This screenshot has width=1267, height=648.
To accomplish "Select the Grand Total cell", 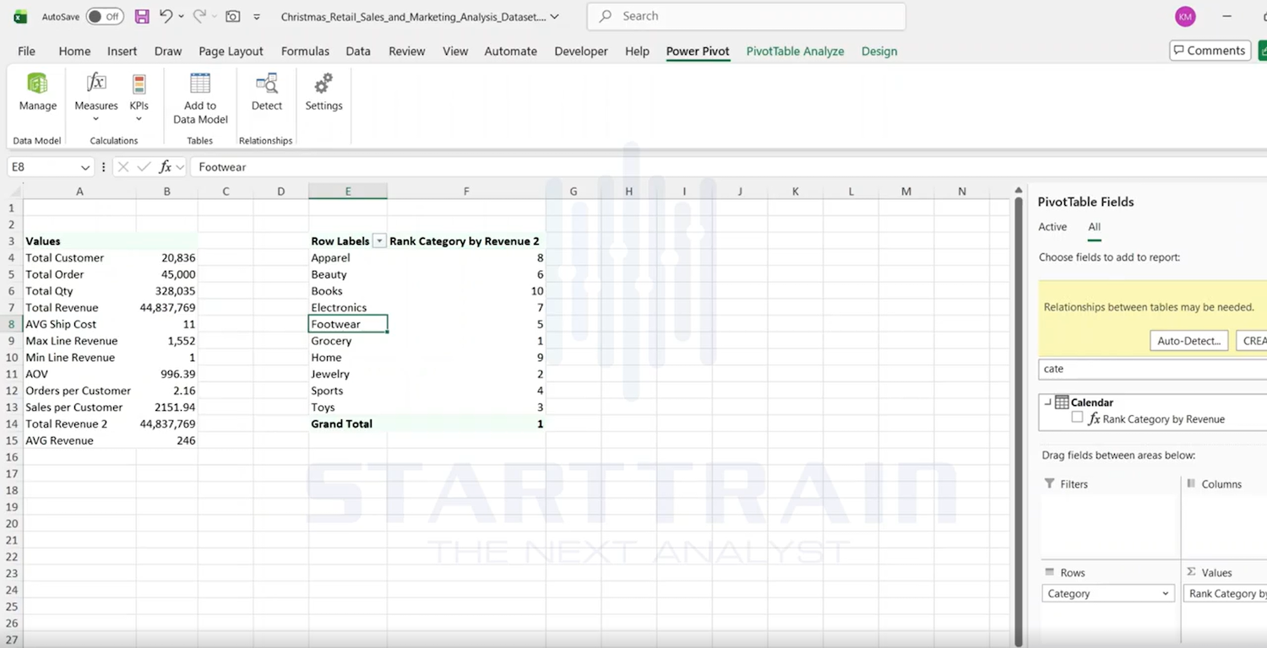I will pos(348,424).
